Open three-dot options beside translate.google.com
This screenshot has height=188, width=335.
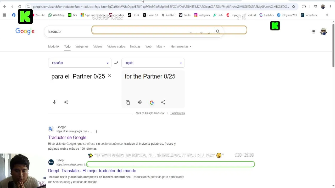coord(96,131)
